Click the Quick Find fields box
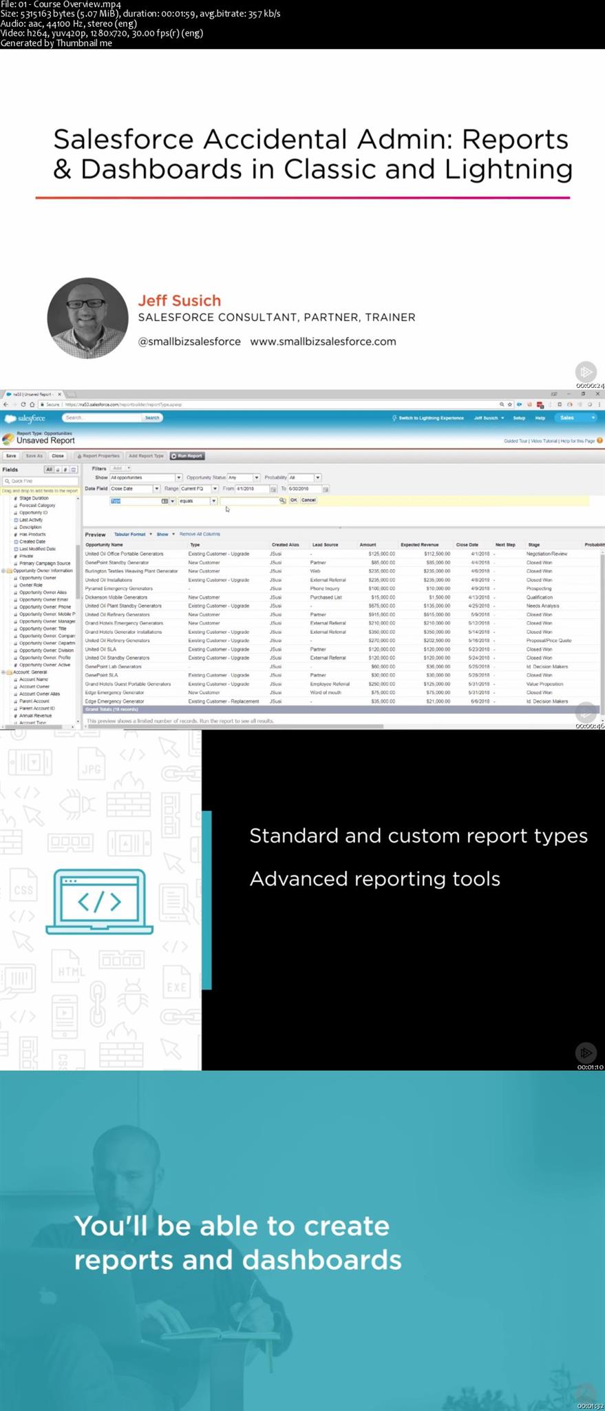This screenshot has width=605, height=1411. [40, 481]
